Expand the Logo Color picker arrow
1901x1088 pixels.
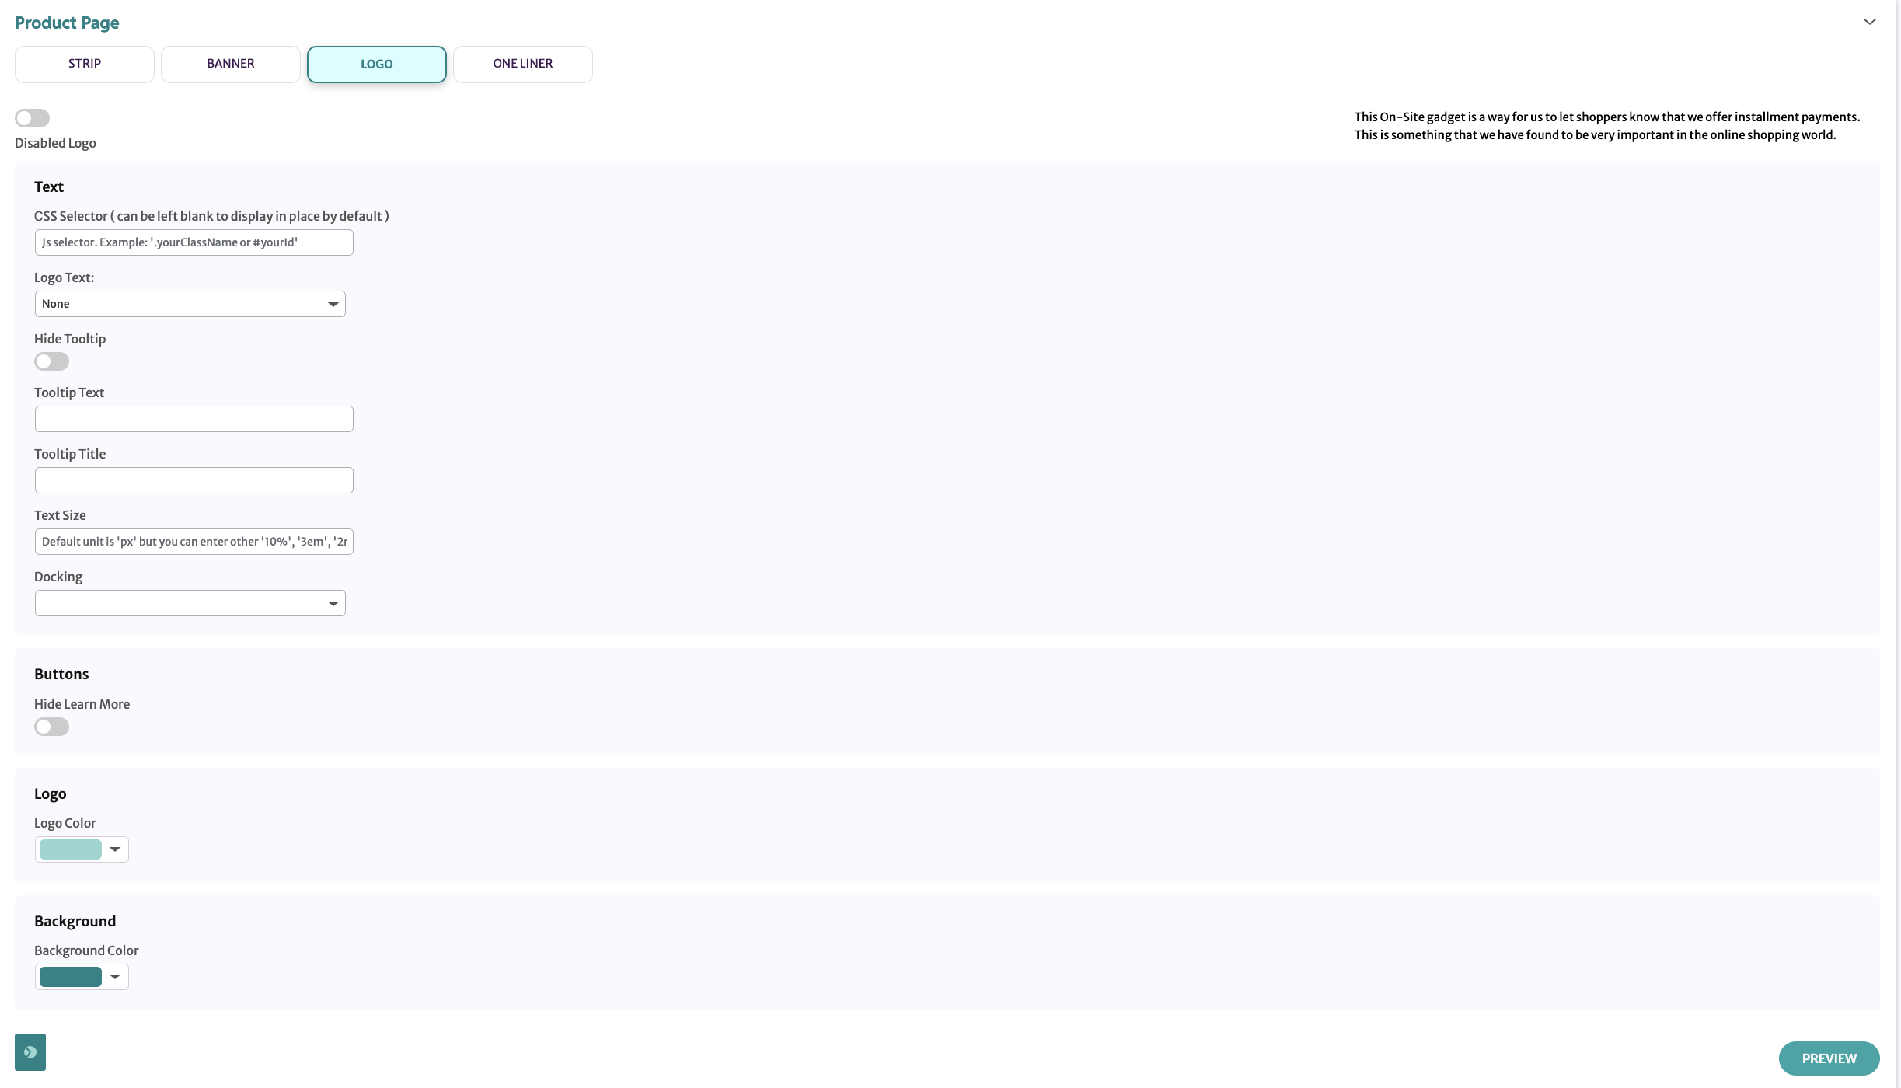coord(115,849)
